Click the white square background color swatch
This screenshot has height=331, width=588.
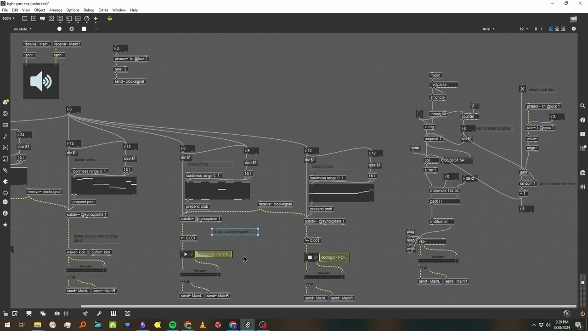84,29
